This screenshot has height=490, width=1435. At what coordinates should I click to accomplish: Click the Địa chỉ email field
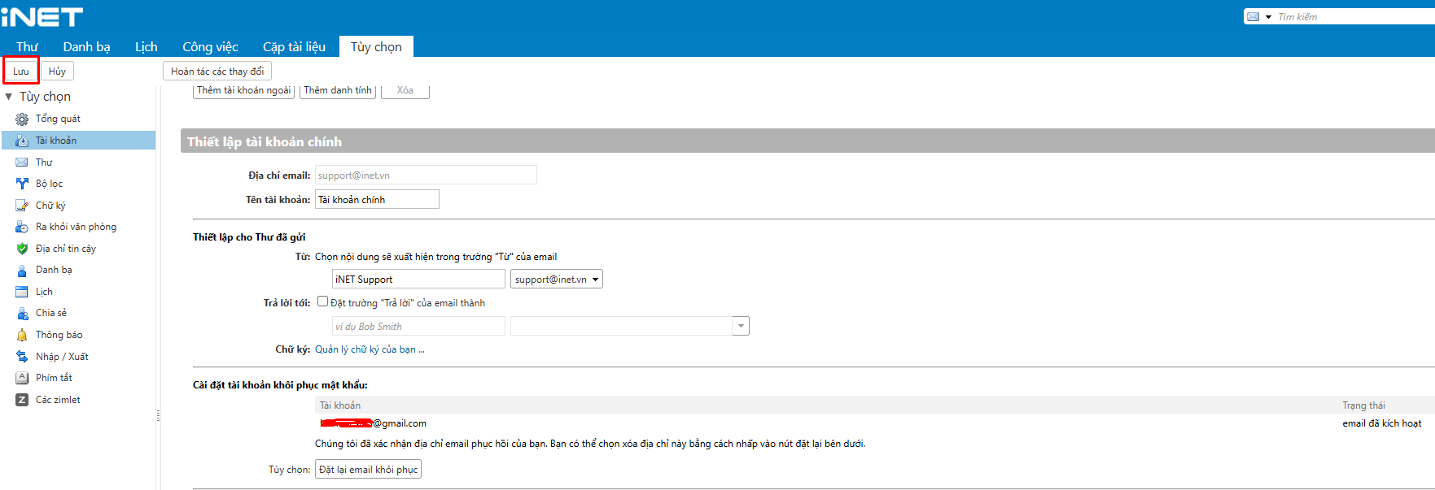pos(426,175)
